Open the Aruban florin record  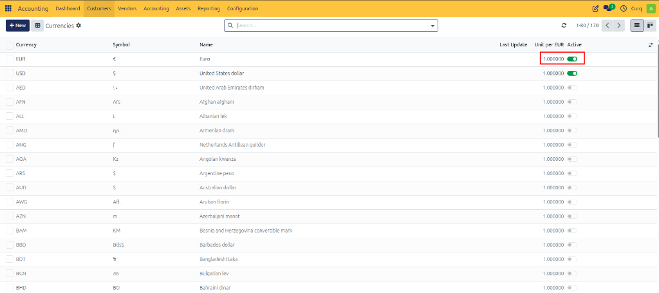click(214, 202)
